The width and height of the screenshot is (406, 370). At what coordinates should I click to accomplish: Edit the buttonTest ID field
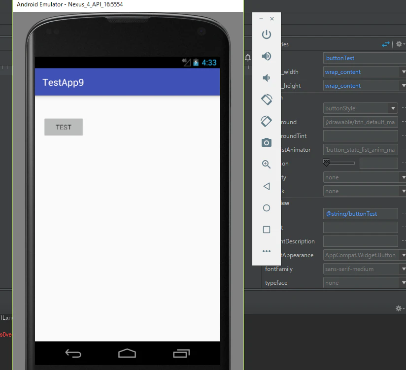(365, 58)
